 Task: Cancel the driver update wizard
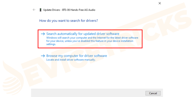(153, 93)
